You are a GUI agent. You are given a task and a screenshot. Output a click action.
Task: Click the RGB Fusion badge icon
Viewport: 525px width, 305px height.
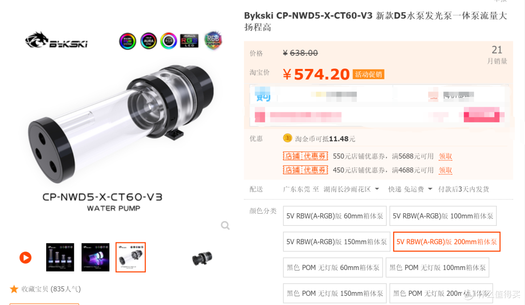(x=213, y=41)
